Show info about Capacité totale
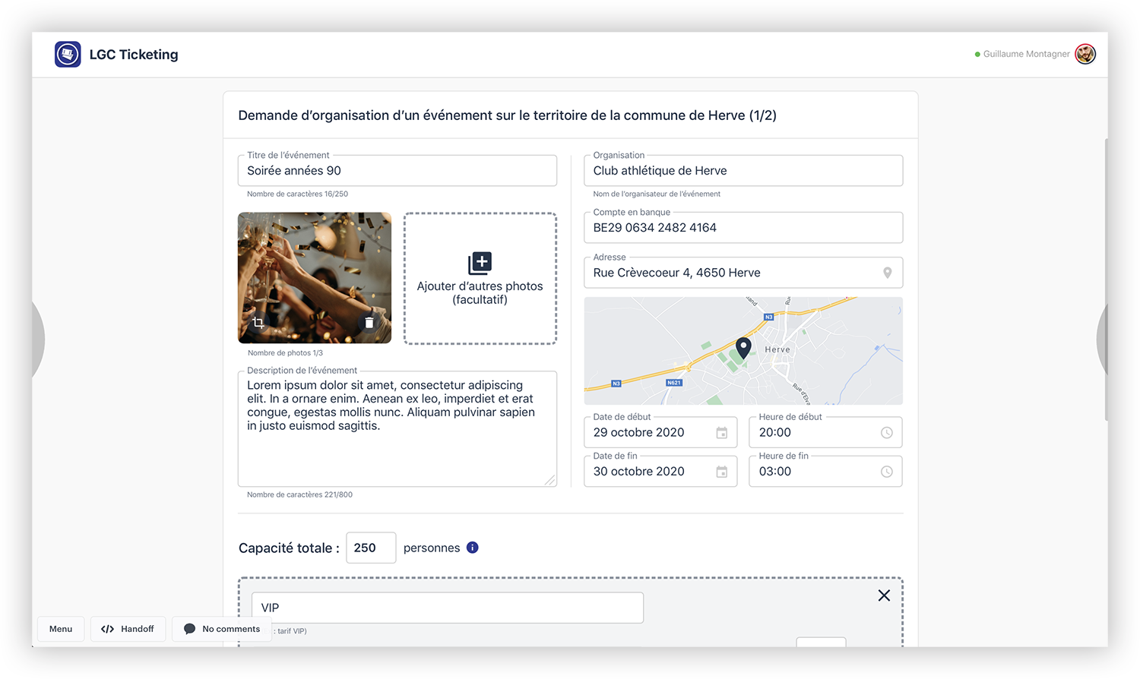 [472, 548]
